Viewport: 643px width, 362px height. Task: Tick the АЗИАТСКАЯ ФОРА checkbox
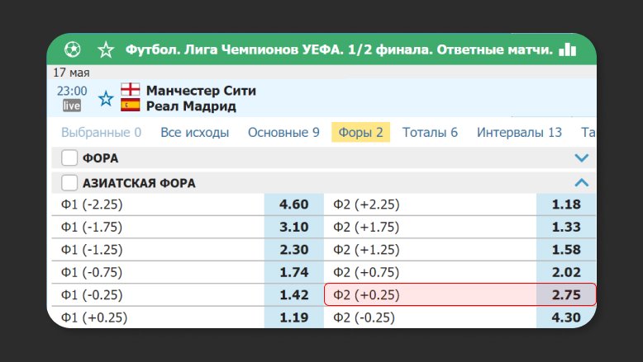(69, 183)
